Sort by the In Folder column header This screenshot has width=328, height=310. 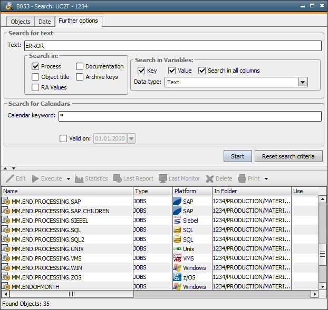coord(252,191)
